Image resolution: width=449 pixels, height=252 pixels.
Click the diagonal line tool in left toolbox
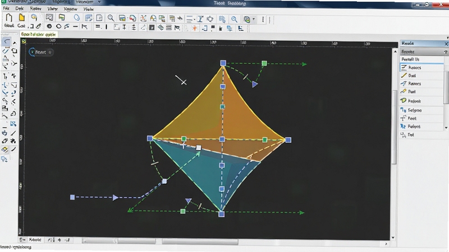click(13, 133)
